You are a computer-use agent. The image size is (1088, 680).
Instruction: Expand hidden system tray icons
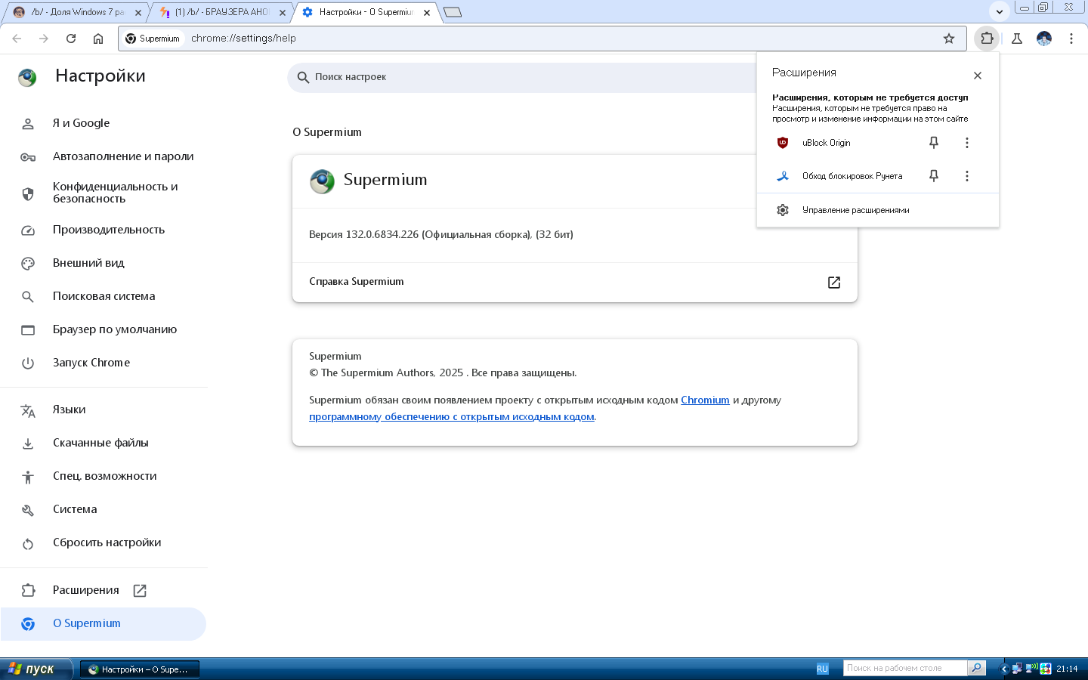tap(1004, 669)
